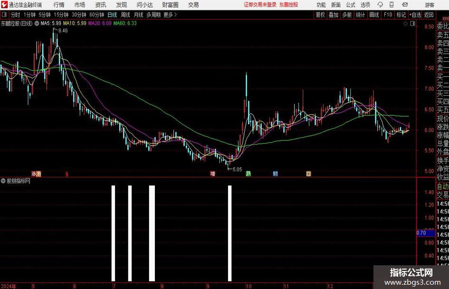Click the 跌 event marker on chart
This screenshot has height=289, width=449.
(248, 173)
